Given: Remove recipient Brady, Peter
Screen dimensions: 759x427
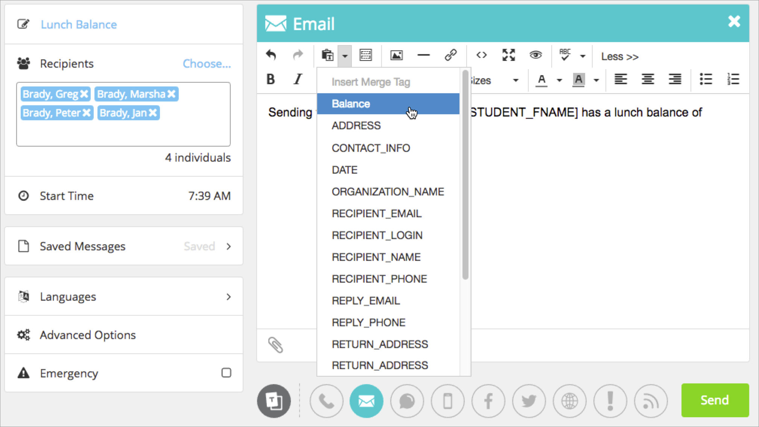Looking at the screenshot, I should pyautogui.click(x=87, y=112).
